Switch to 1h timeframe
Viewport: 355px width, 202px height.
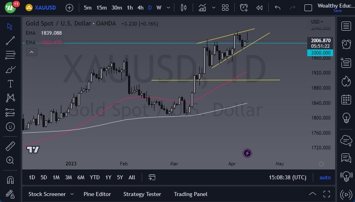(130, 8)
